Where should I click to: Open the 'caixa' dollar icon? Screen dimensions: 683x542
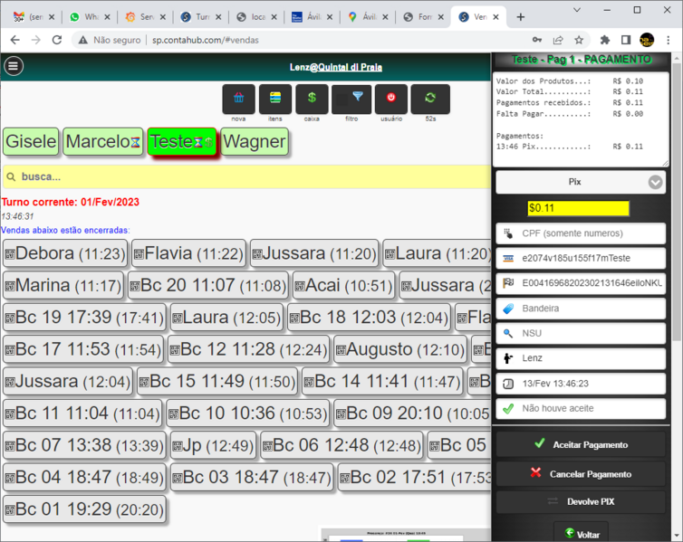(312, 99)
